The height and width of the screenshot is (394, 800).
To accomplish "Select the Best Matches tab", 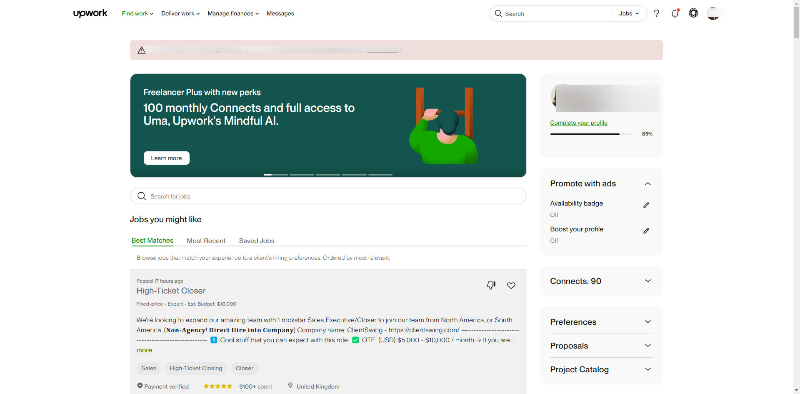I will click(152, 241).
